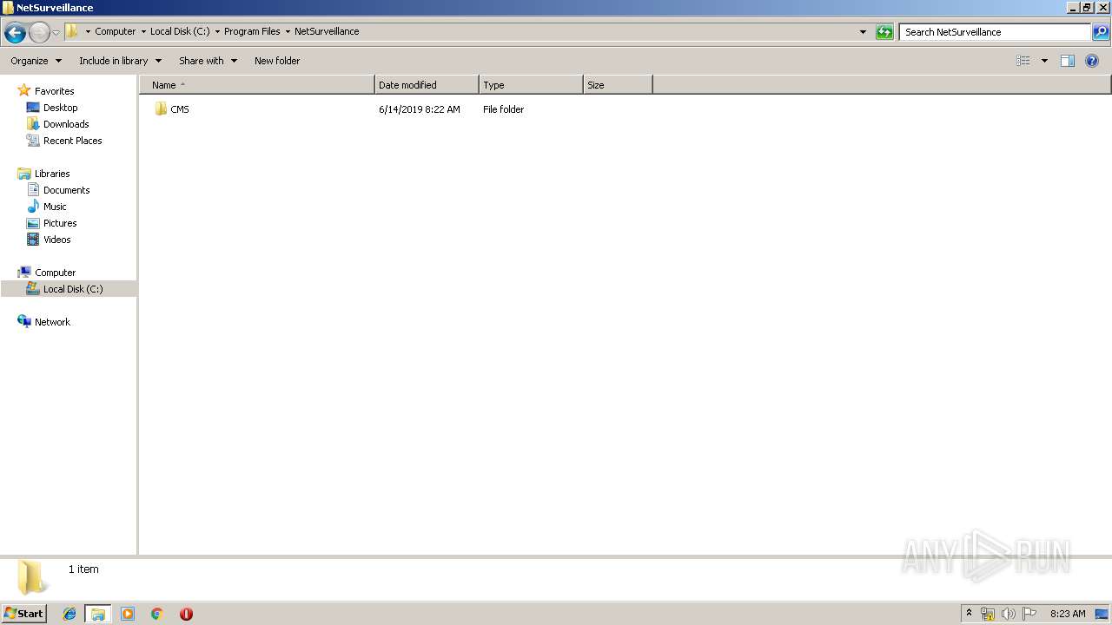Click the NetSurveillance breadcrumb segment
This screenshot has width=1112, height=625.
327,31
